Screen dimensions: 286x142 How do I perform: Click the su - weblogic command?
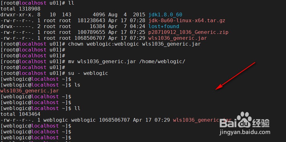click(88, 73)
